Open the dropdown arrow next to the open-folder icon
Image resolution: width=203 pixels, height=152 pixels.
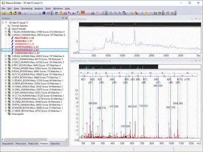click(7, 13)
